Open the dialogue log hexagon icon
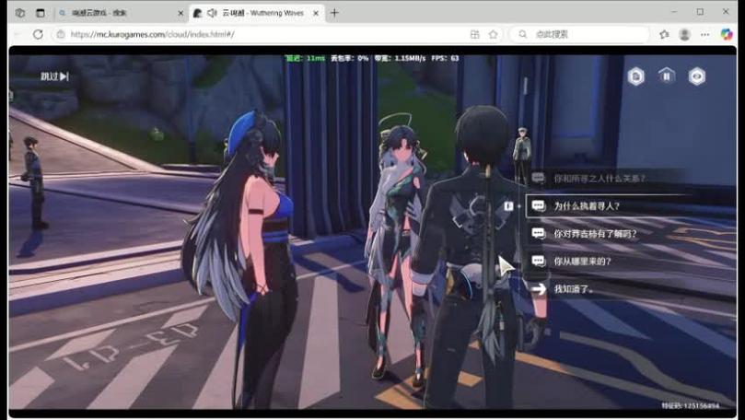Image resolution: width=745 pixels, height=420 pixels. (x=636, y=76)
